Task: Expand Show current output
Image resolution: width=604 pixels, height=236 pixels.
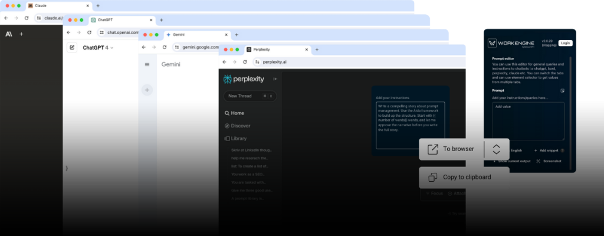Action: [x=512, y=161]
